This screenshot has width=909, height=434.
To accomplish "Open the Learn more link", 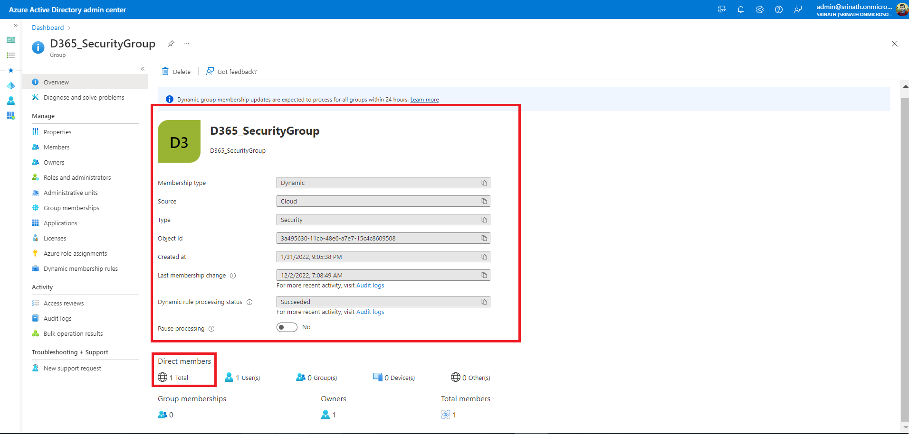I will coord(424,100).
